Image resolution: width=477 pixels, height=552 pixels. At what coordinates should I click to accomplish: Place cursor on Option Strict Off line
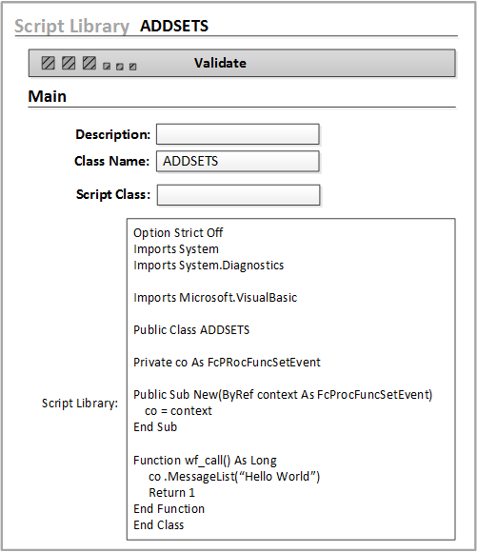[x=178, y=233]
